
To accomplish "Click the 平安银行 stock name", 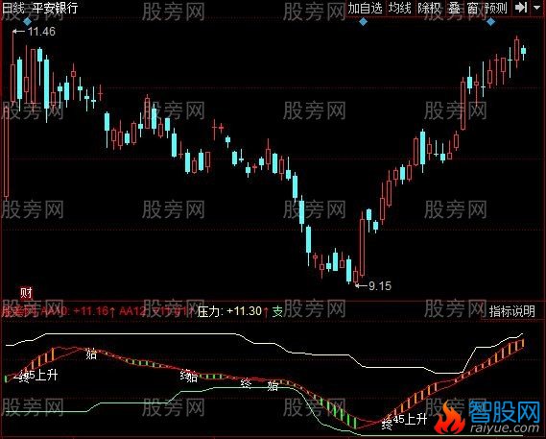I will (55, 8).
